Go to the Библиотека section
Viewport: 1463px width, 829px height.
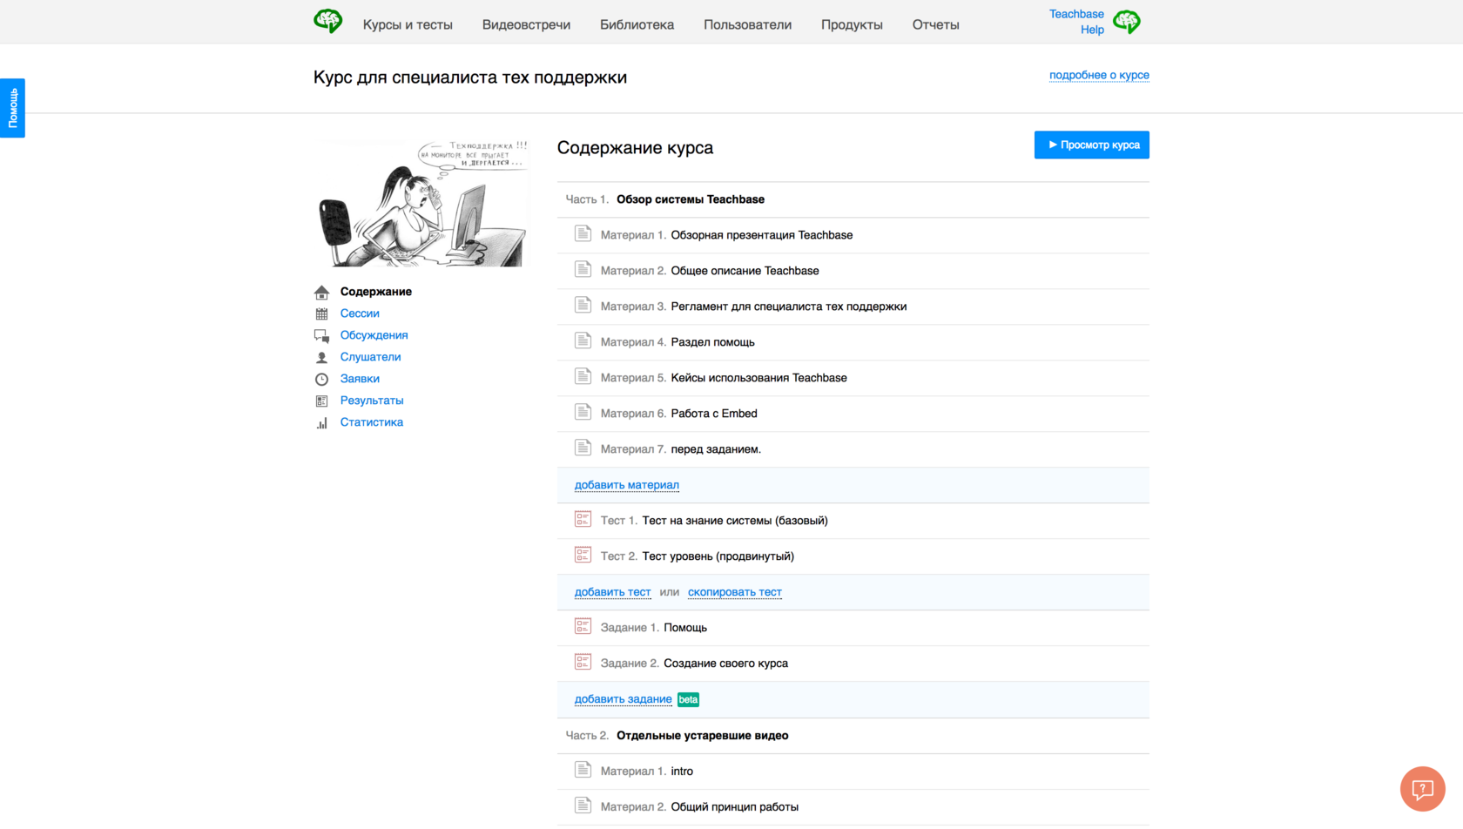pyautogui.click(x=637, y=24)
